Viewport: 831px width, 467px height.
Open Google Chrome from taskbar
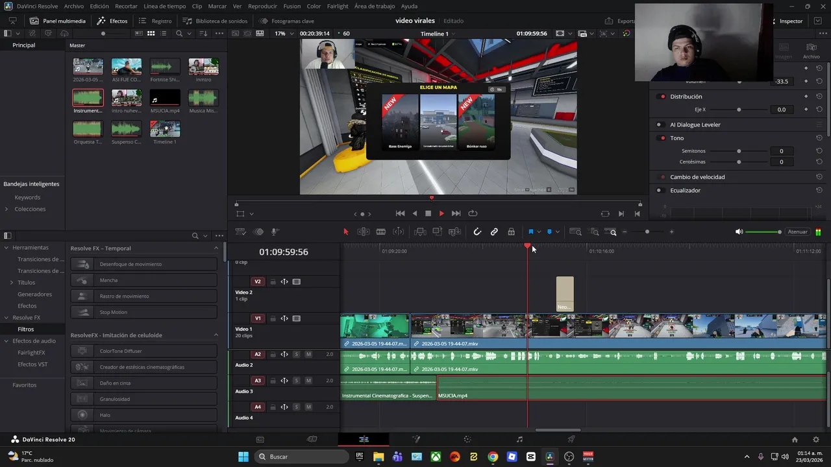[x=493, y=457]
